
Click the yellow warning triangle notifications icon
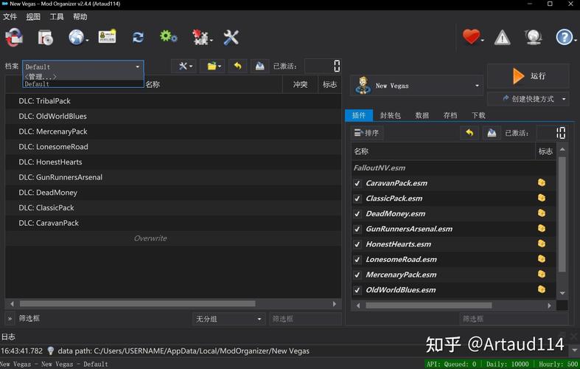tap(502, 37)
